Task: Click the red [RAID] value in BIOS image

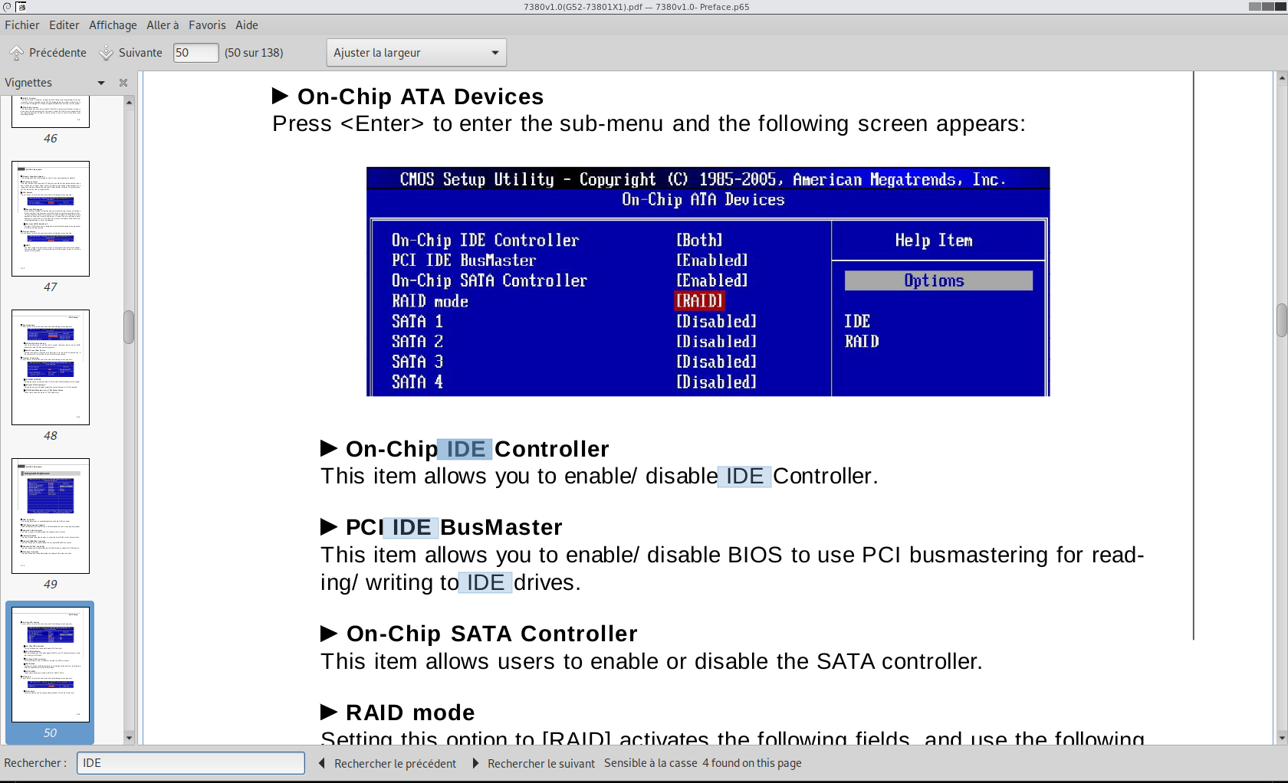Action: point(700,301)
